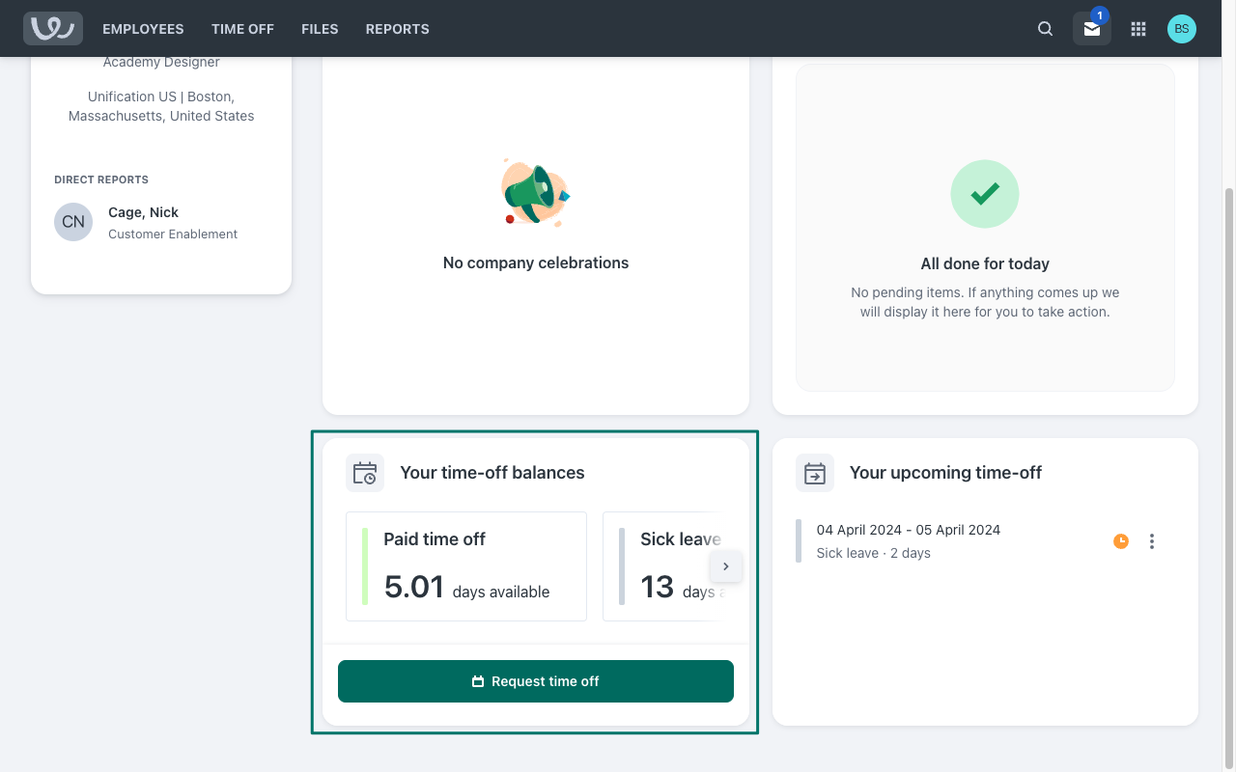The height and width of the screenshot is (772, 1236).
Task: Select the Paid time off balance card
Action: click(x=466, y=566)
